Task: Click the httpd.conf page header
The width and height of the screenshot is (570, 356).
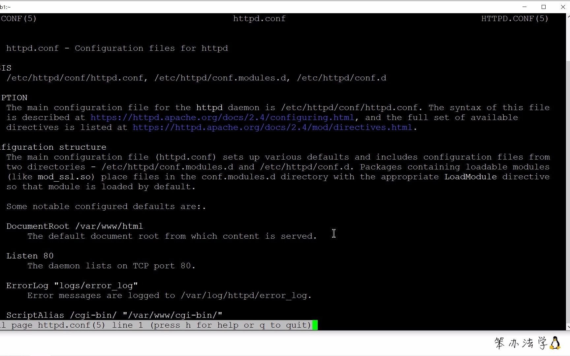Action: (x=259, y=18)
